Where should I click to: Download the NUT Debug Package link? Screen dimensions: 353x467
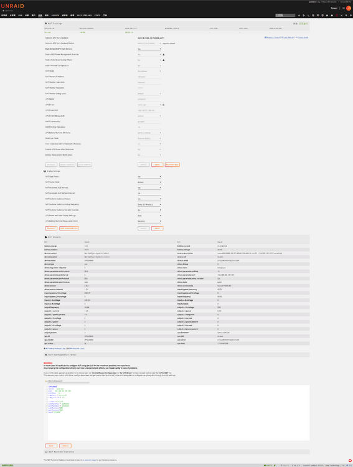pos(56,349)
